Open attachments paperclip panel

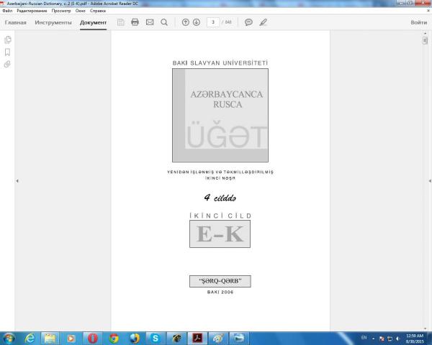point(8,64)
